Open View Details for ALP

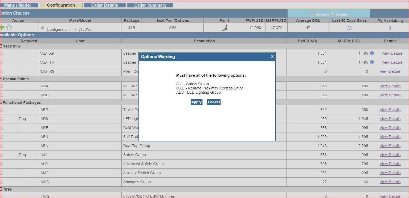pyautogui.click(x=390, y=164)
